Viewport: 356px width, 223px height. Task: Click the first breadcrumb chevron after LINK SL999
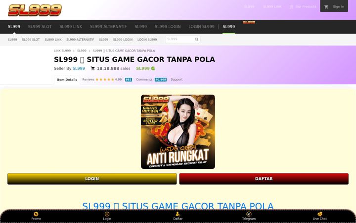[x=74, y=51]
